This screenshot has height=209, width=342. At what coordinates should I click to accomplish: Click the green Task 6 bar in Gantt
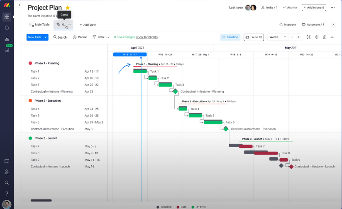click(x=213, y=122)
